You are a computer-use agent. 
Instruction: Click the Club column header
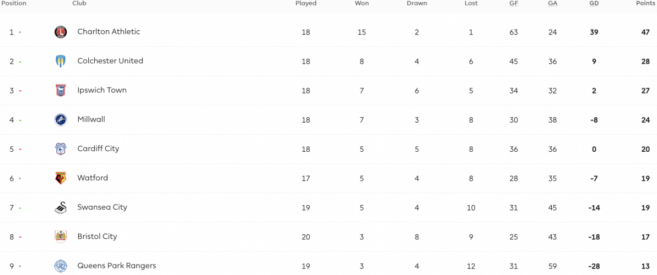(79, 3)
